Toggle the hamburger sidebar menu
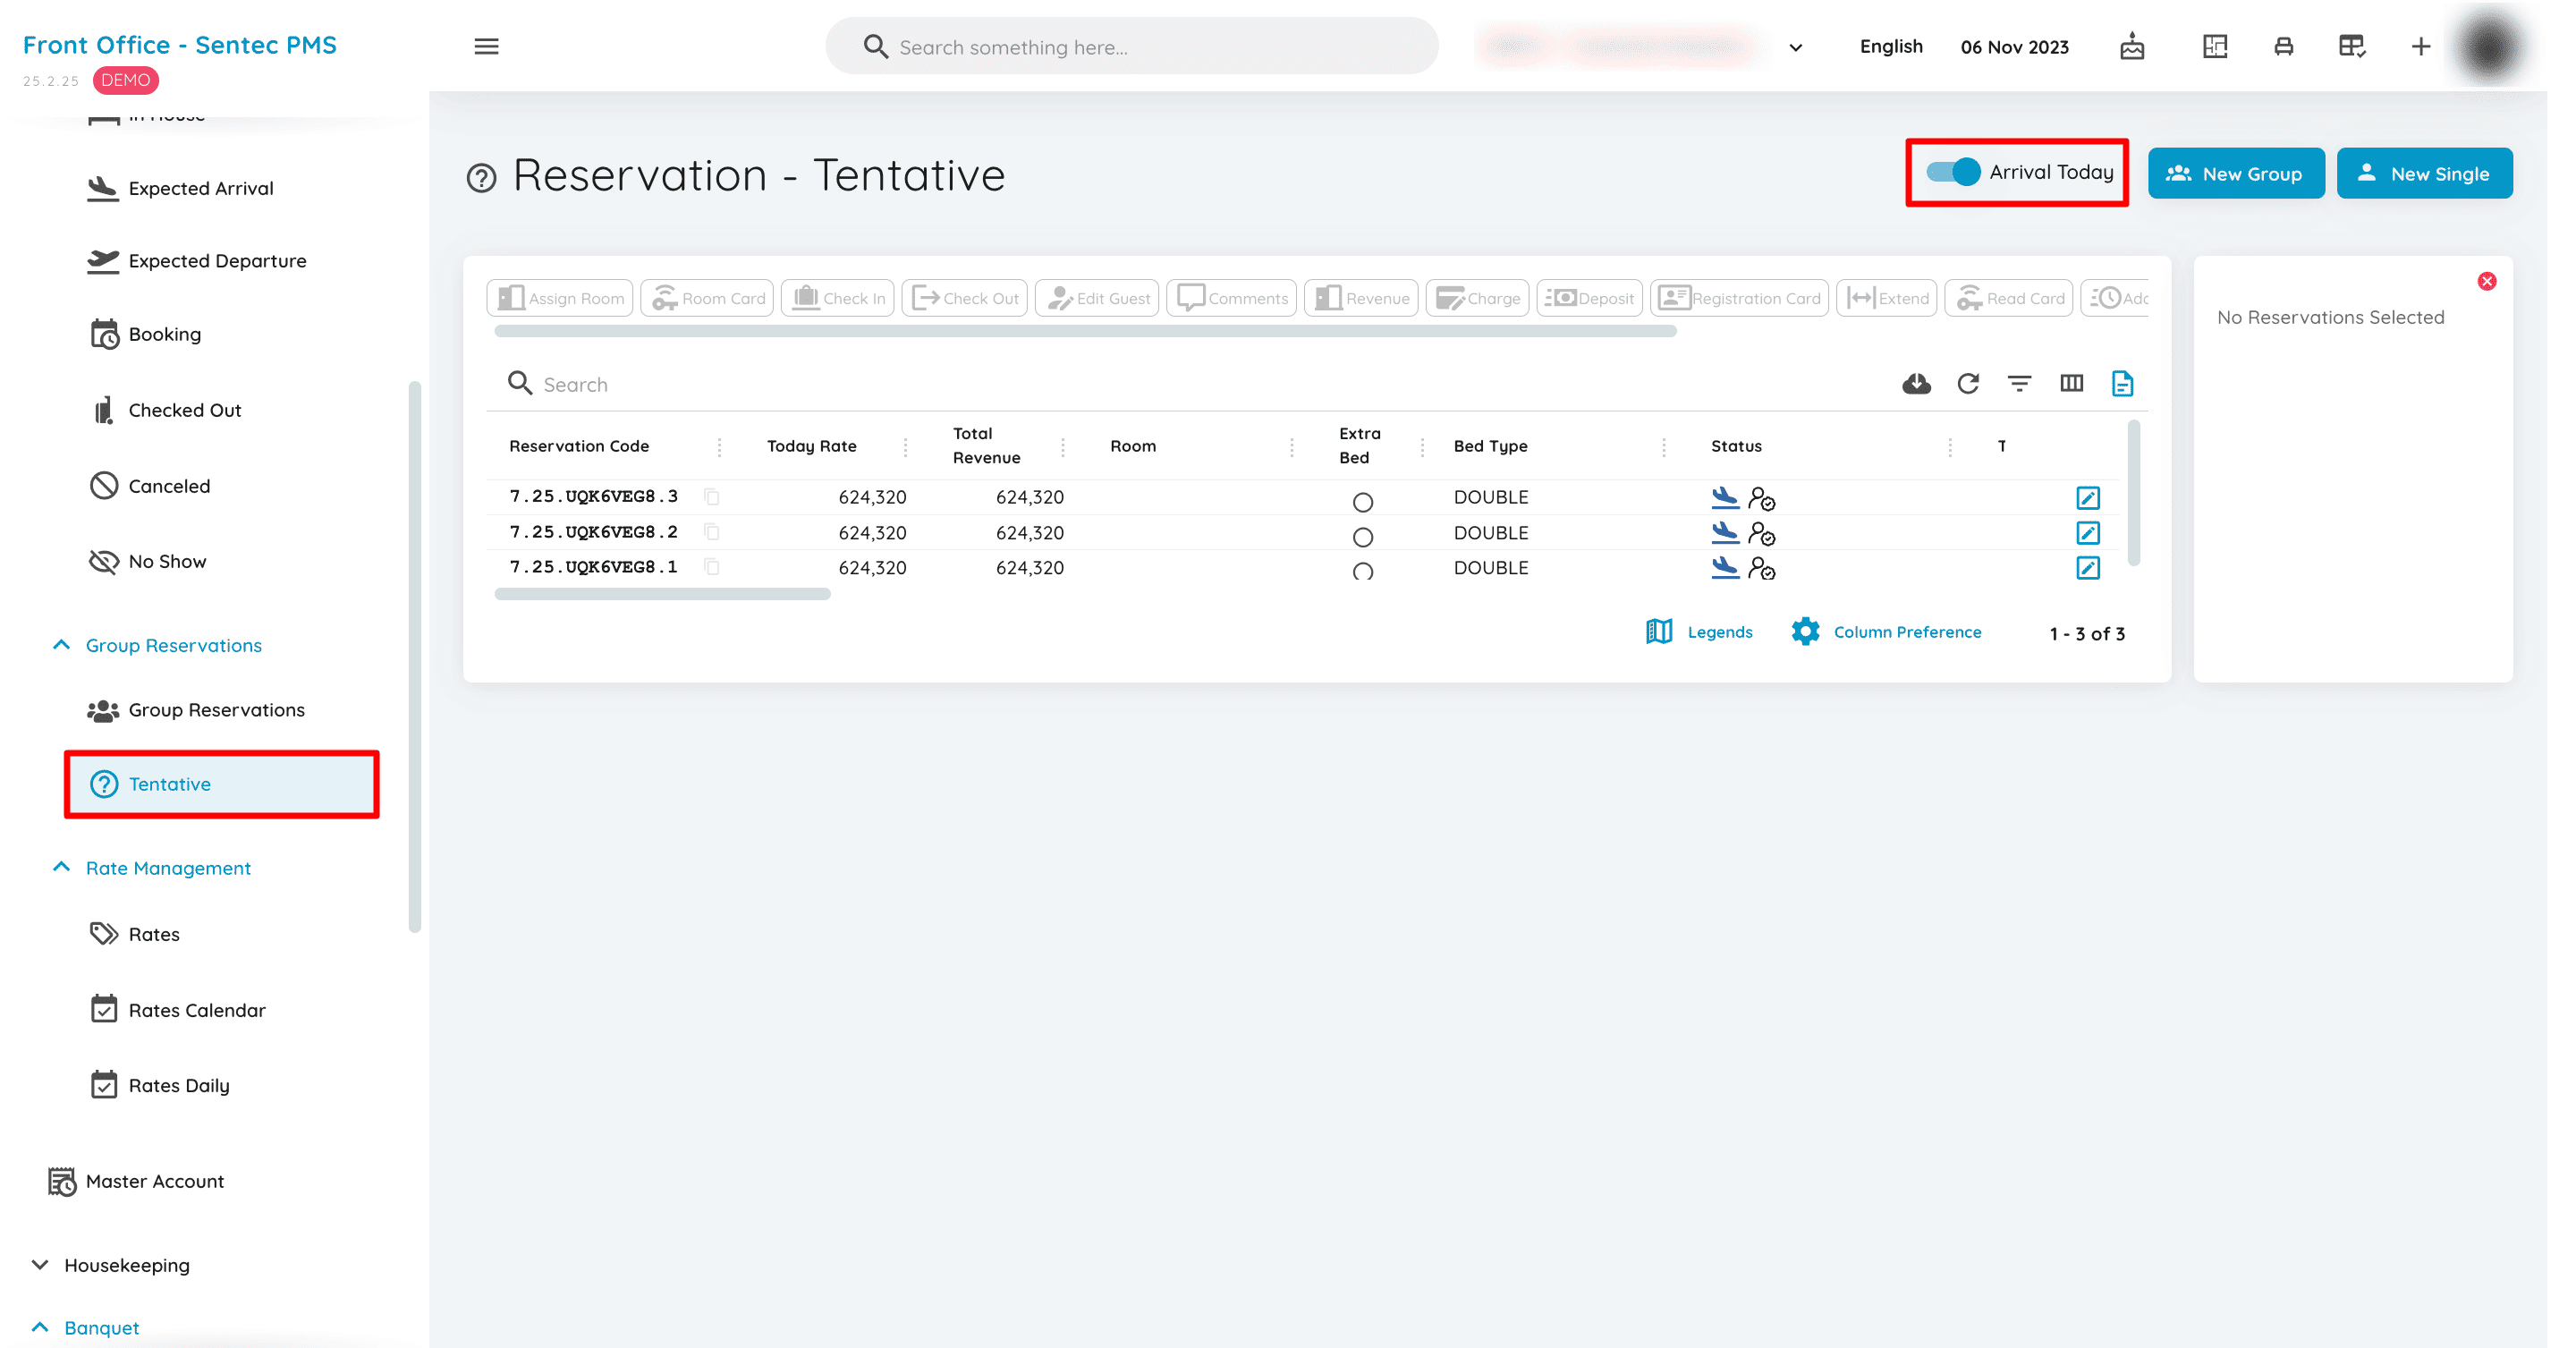 click(x=486, y=46)
